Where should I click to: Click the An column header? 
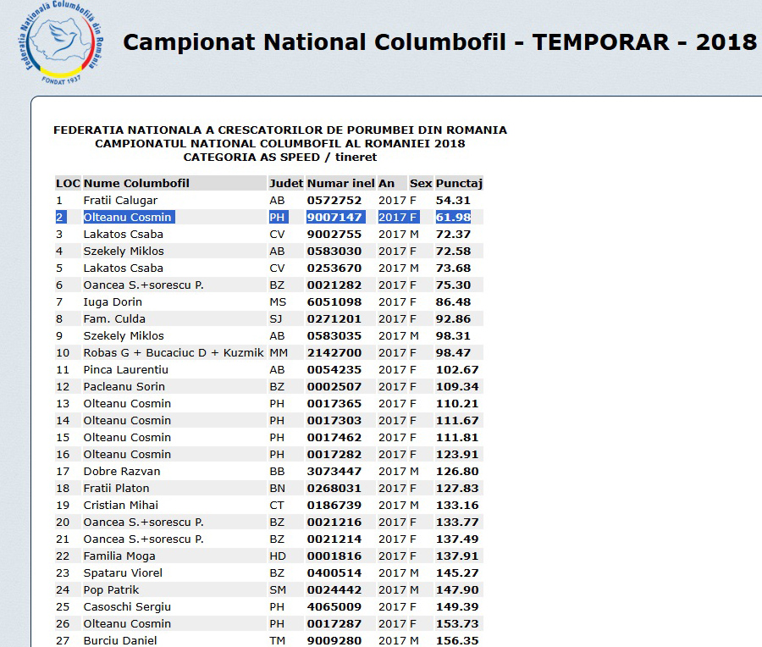tap(386, 183)
